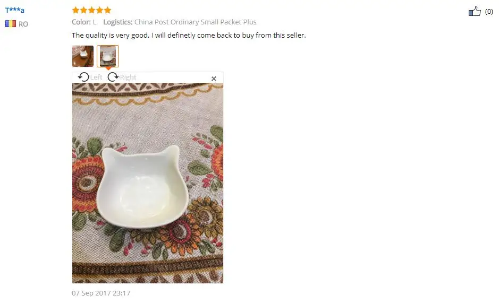Click China Post Ordinary Small Packet Plus
This screenshot has width=499, height=304.
point(196,22)
